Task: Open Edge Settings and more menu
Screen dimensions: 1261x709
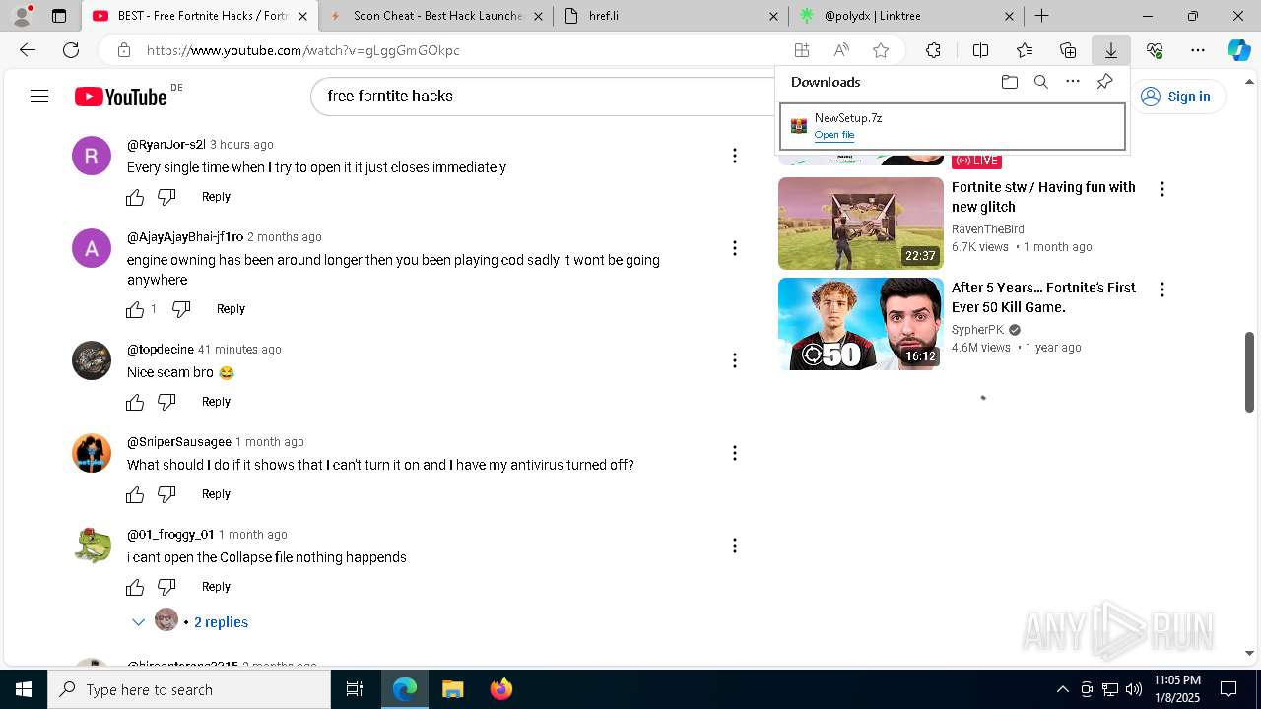Action: (1198, 50)
